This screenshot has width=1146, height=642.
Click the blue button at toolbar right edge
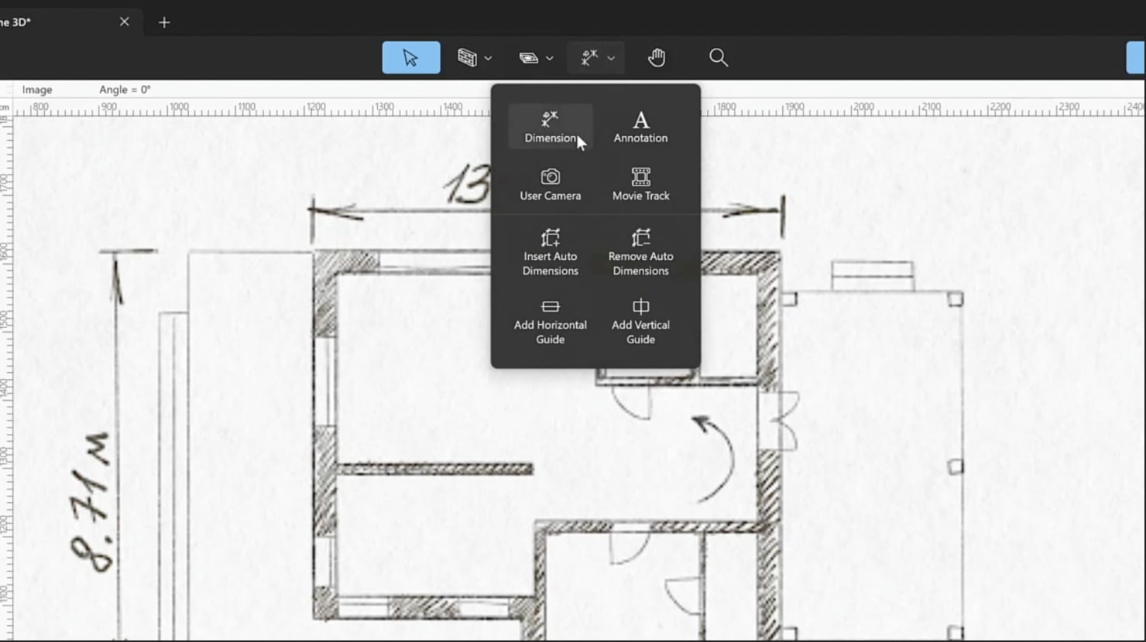click(1136, 58)
